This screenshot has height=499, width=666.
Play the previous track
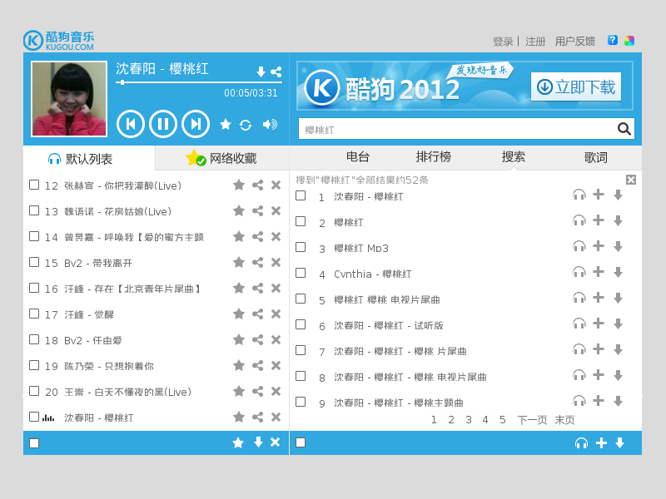131,124
